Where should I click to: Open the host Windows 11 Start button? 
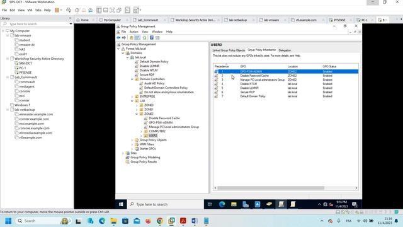click(x=8, y=221)
